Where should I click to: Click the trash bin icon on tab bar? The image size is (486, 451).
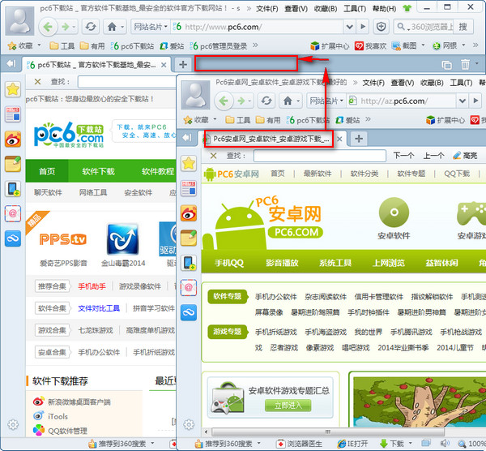coord(465,65)
